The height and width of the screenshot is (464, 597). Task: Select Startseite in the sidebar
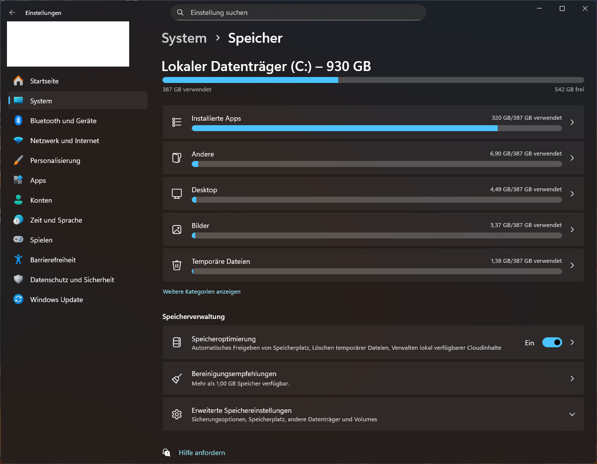(x=78, y=80)
